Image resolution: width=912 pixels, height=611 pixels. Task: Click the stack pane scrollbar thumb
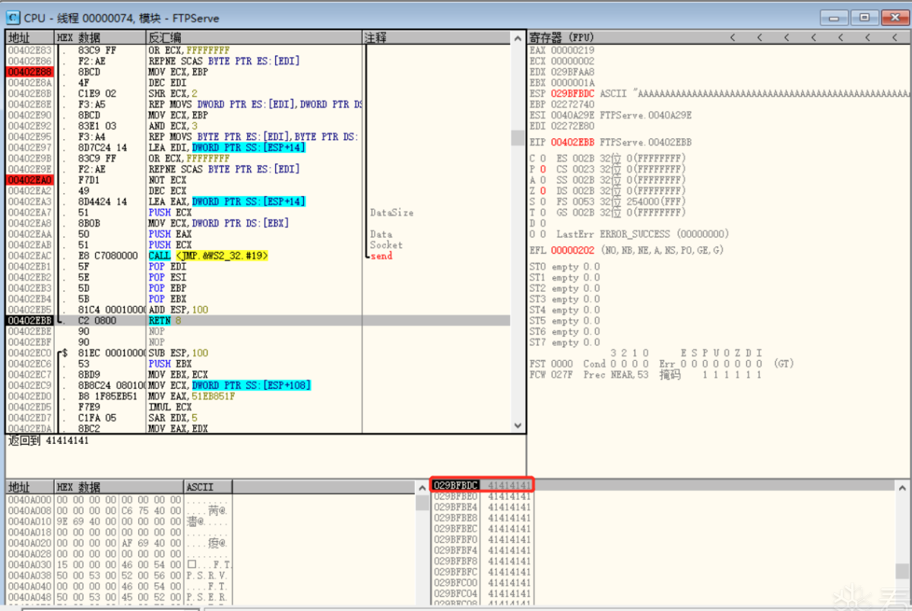(x=901, y=571)
